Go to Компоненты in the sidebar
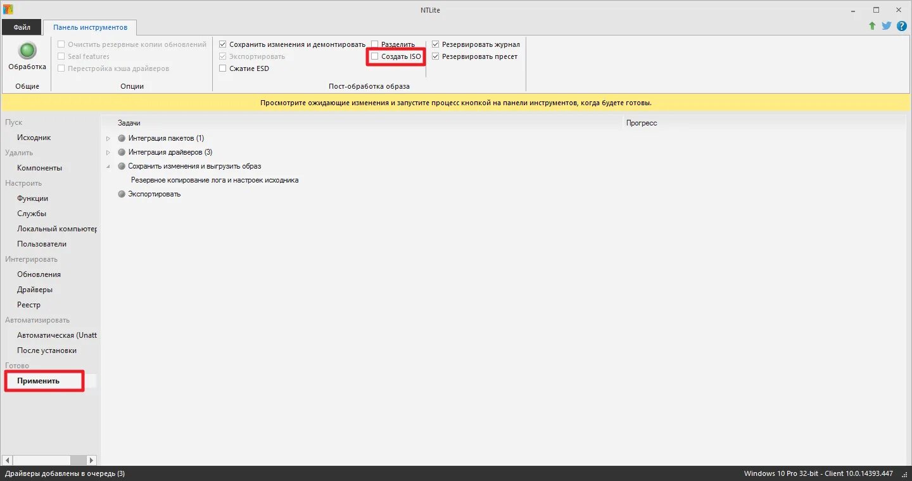The height and width of the screenshot is (481, 912). point(40,168)
